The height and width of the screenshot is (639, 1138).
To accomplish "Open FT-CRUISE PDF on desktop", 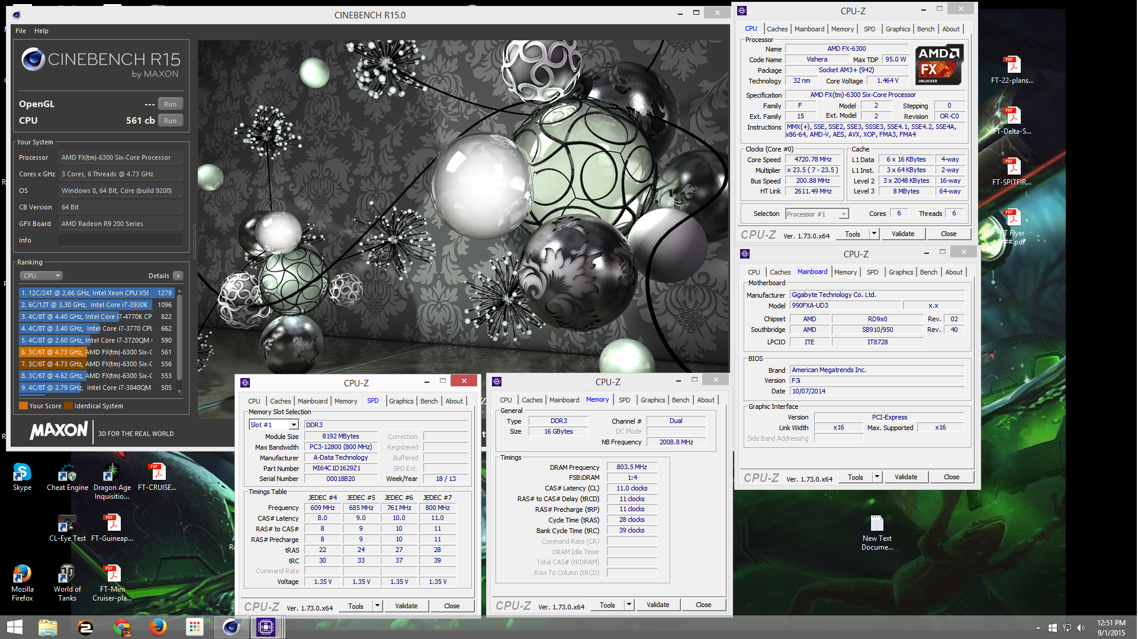I will click(x=157, y=477).
